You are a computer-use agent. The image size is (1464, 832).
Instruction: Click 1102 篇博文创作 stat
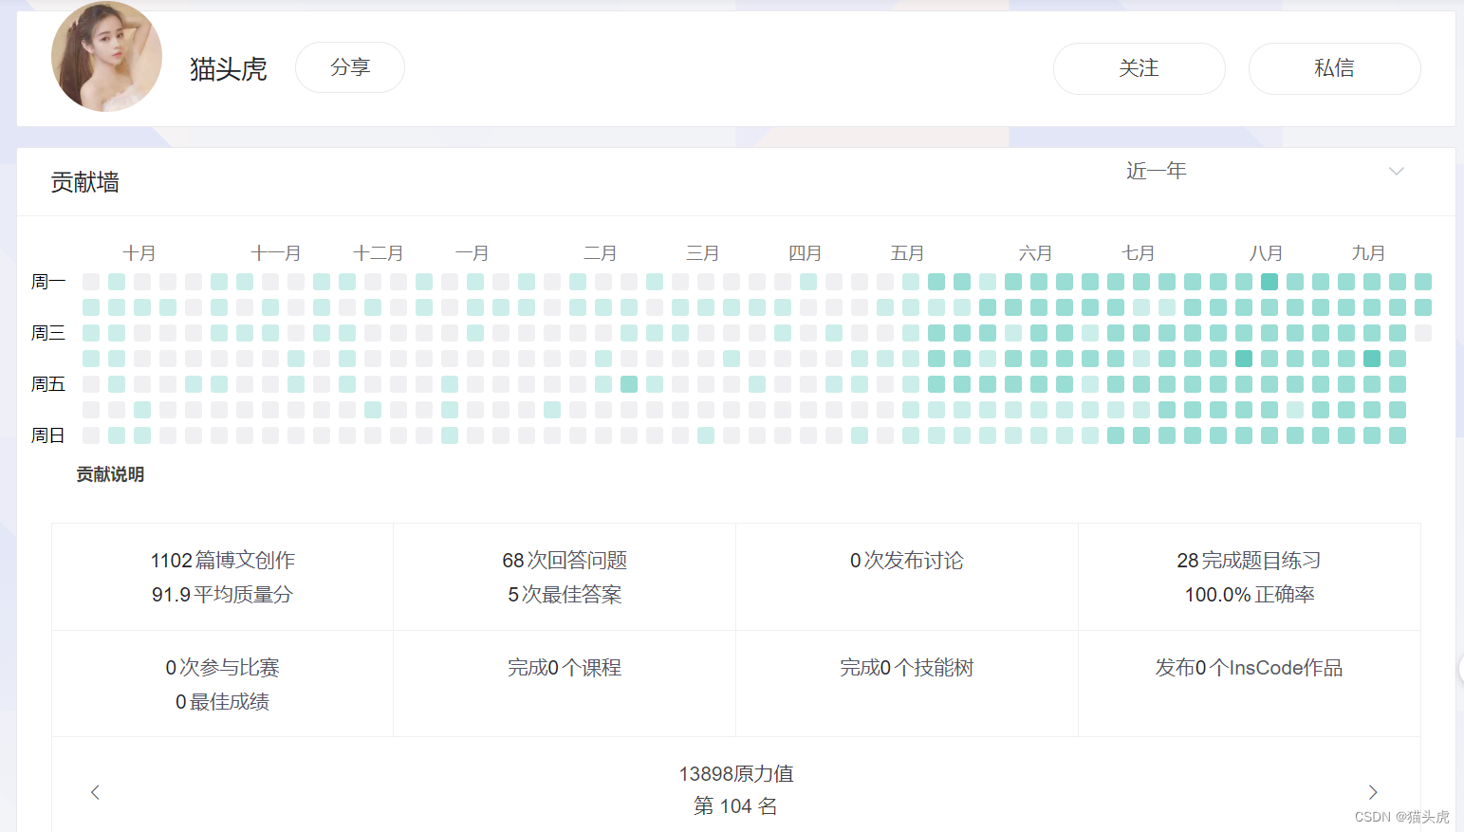coord(223,561)
